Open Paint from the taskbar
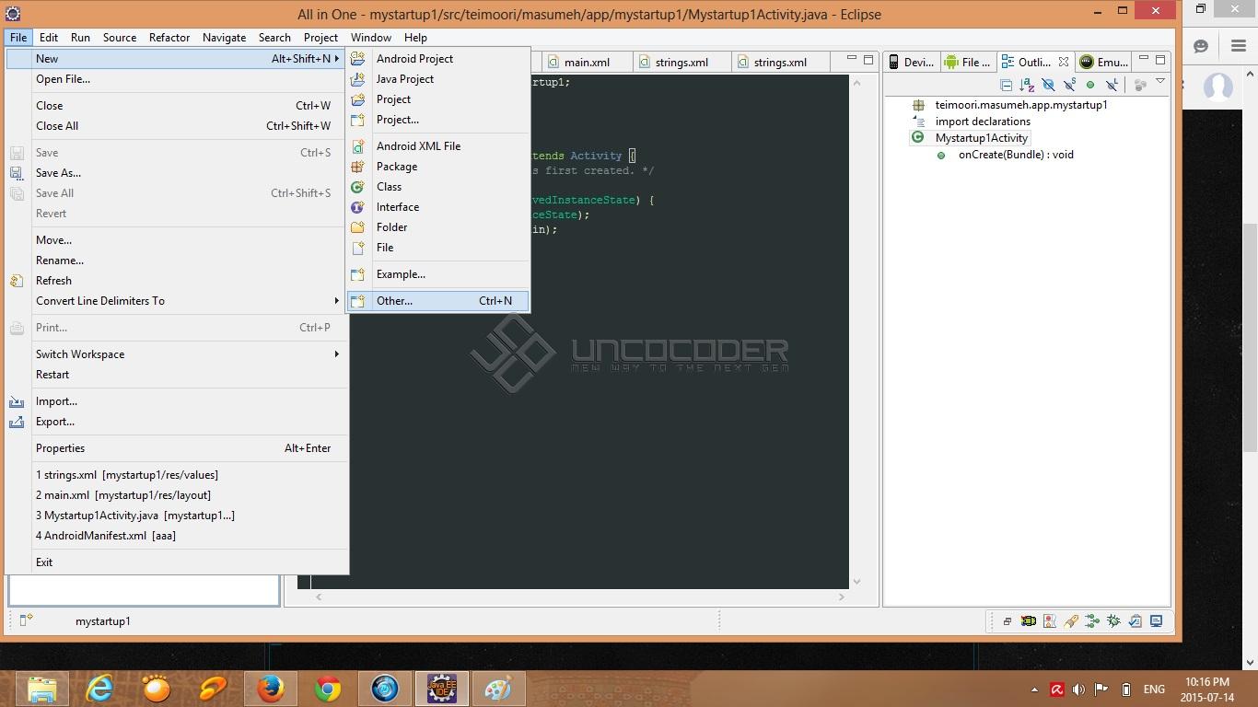 click(x=498, y=689)
